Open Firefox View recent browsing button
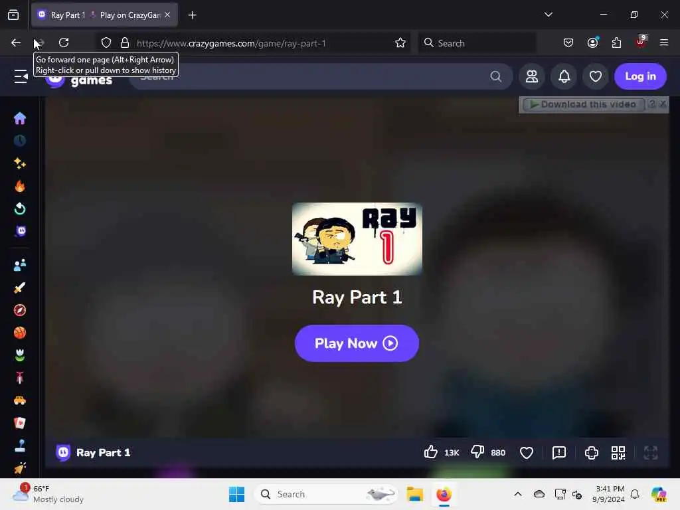The width and height of the screenshot is (680, 510). 13,15
